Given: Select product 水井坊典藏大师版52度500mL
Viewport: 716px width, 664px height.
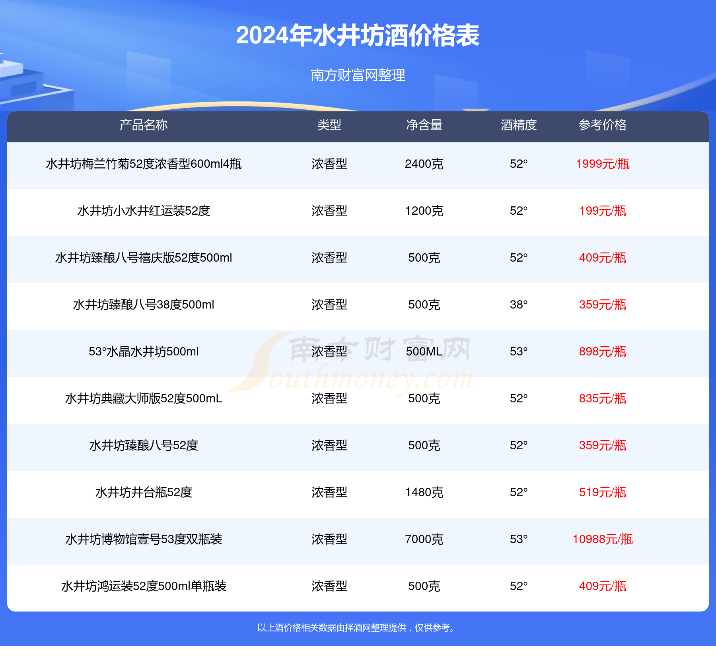Looking at the screenshot, I should [x=144, y=398].
